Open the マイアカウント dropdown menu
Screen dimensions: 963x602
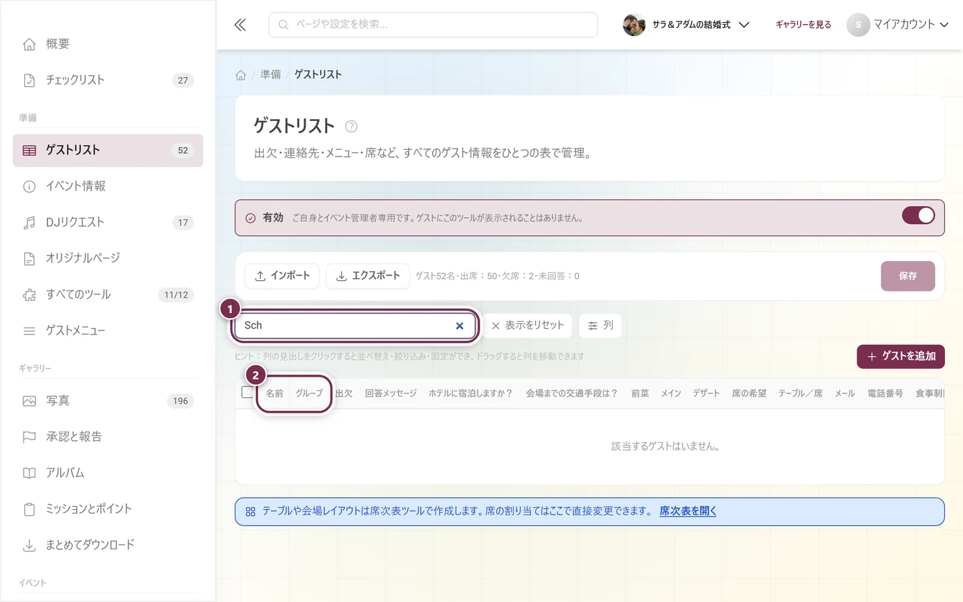click(898, 25)
